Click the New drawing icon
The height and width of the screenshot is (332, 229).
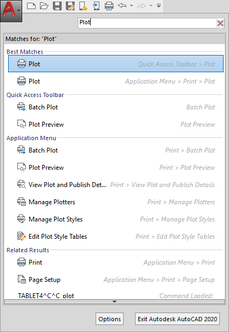(x=31, y=6)
